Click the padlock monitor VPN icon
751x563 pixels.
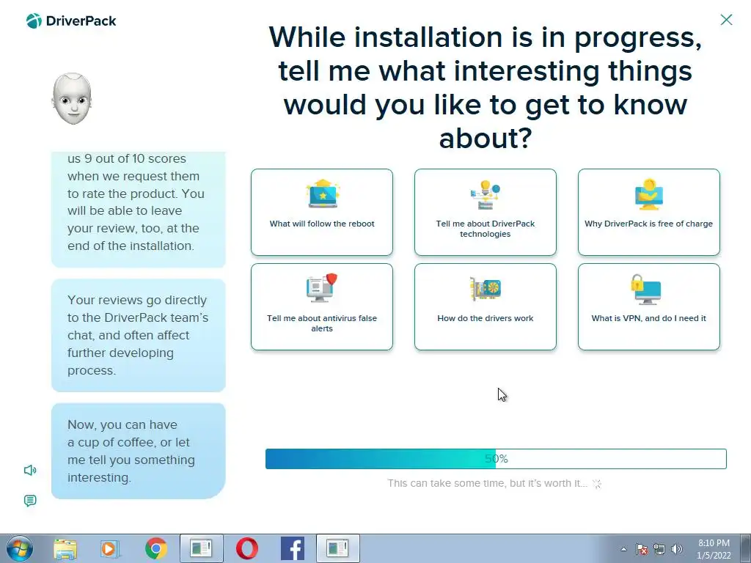pyautogui.click(x=646, y=289)
